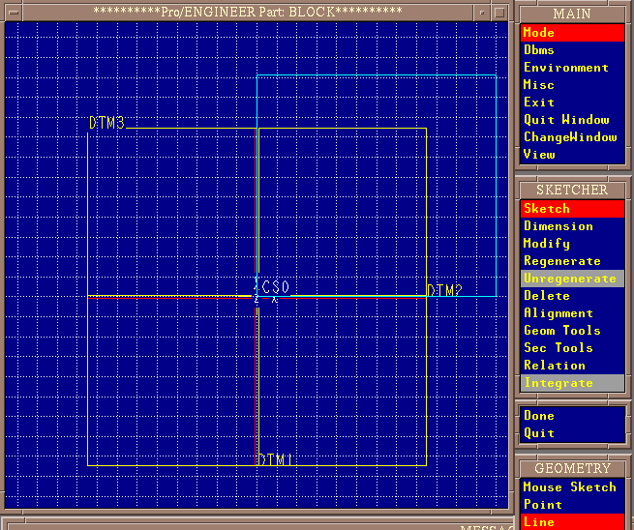
Task: Choose Environment in MAIN menu
Action: coord(572,68)
